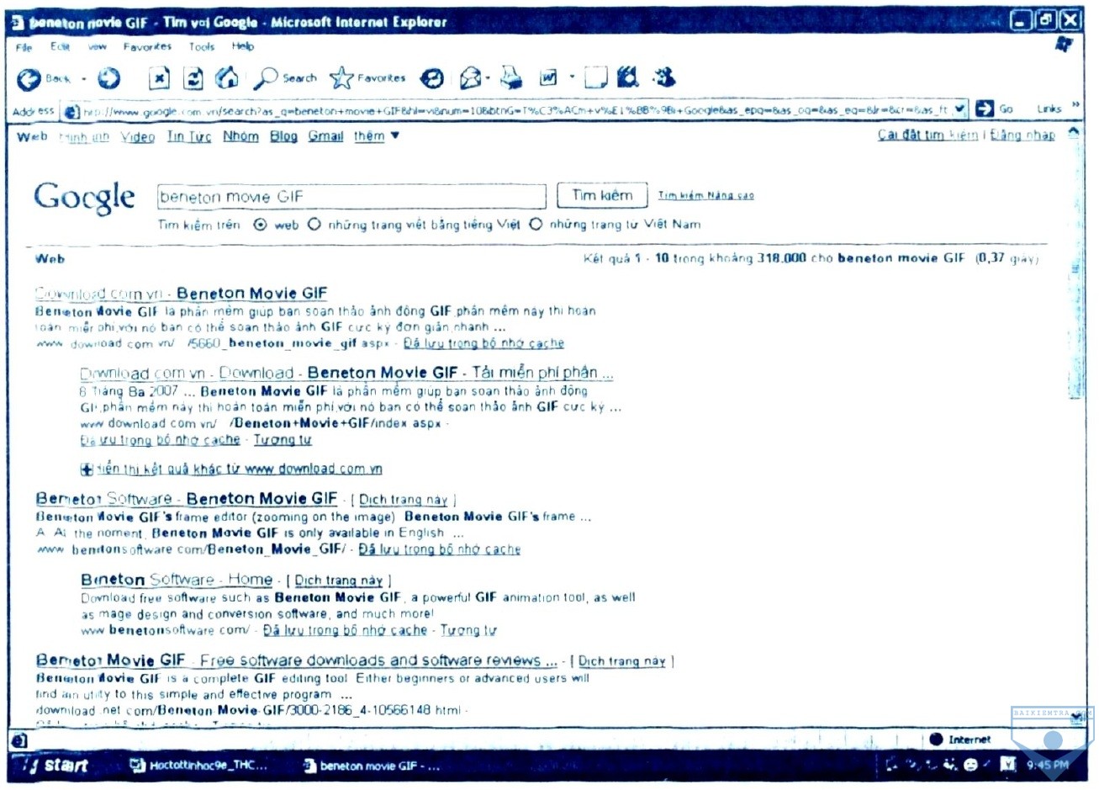Open result ending 'Tải miễn phí phần ...'
Screen dimensions: 1099x790
point(346,373)
